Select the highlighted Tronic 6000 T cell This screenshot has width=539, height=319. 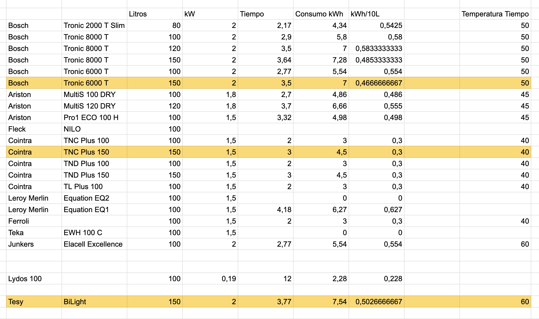click(x=94, y=83)
